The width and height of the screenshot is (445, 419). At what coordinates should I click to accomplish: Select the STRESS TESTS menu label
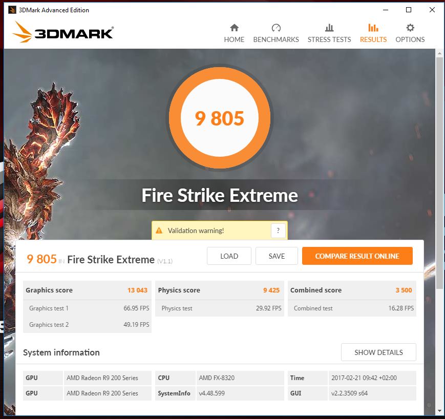pyautogui.click(x=329, y=39)
